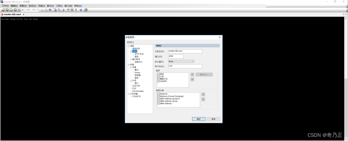Click the blue Help question icon
Viewport: 348px width, 141px height.
[81, 10]
